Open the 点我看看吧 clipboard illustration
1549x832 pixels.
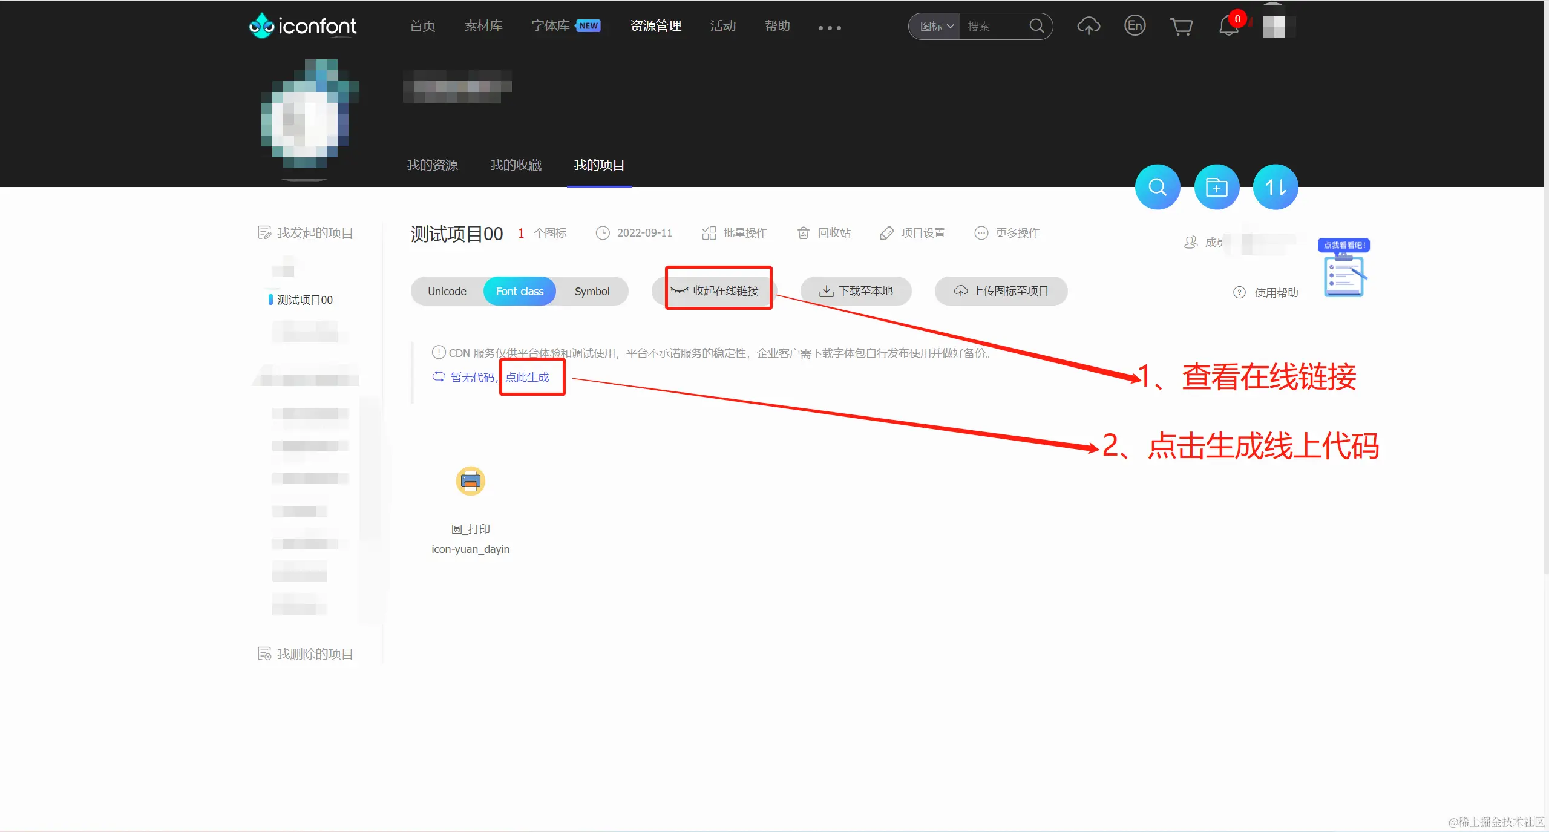(1344, 268)
